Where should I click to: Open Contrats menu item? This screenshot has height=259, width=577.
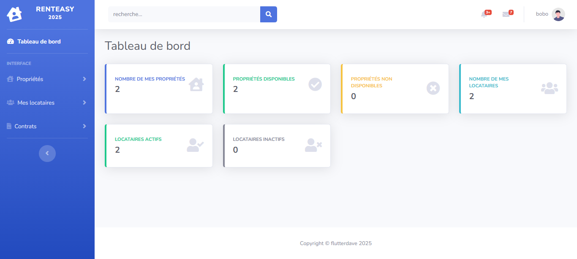(47, 126)
